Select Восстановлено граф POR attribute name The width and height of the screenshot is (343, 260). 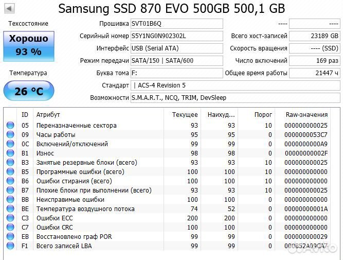point(74,237)
